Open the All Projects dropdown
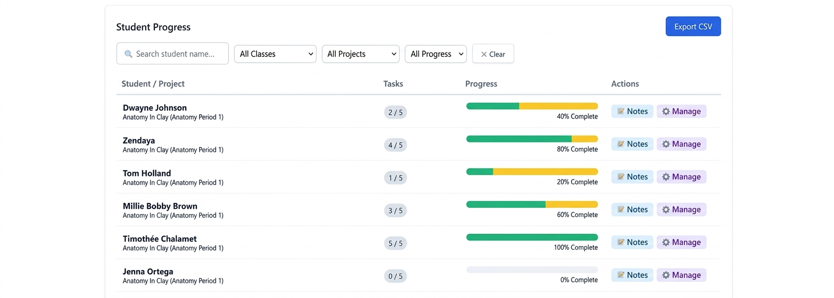Screen dimensions: 834x298 click(x=360, y=54)
